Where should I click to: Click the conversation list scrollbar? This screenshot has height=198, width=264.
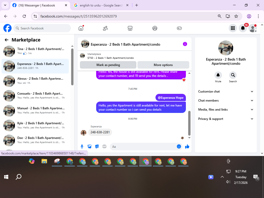72,67
